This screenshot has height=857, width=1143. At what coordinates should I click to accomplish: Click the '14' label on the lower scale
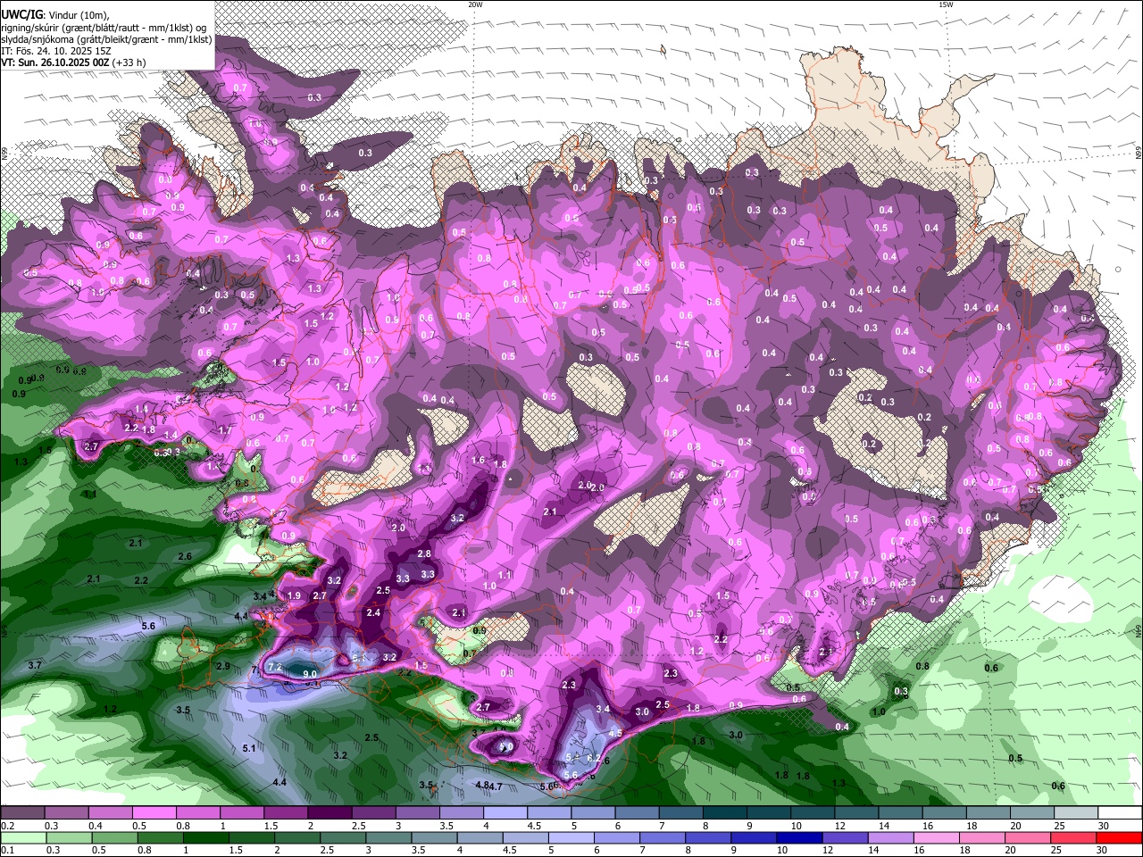click(873, 851)
